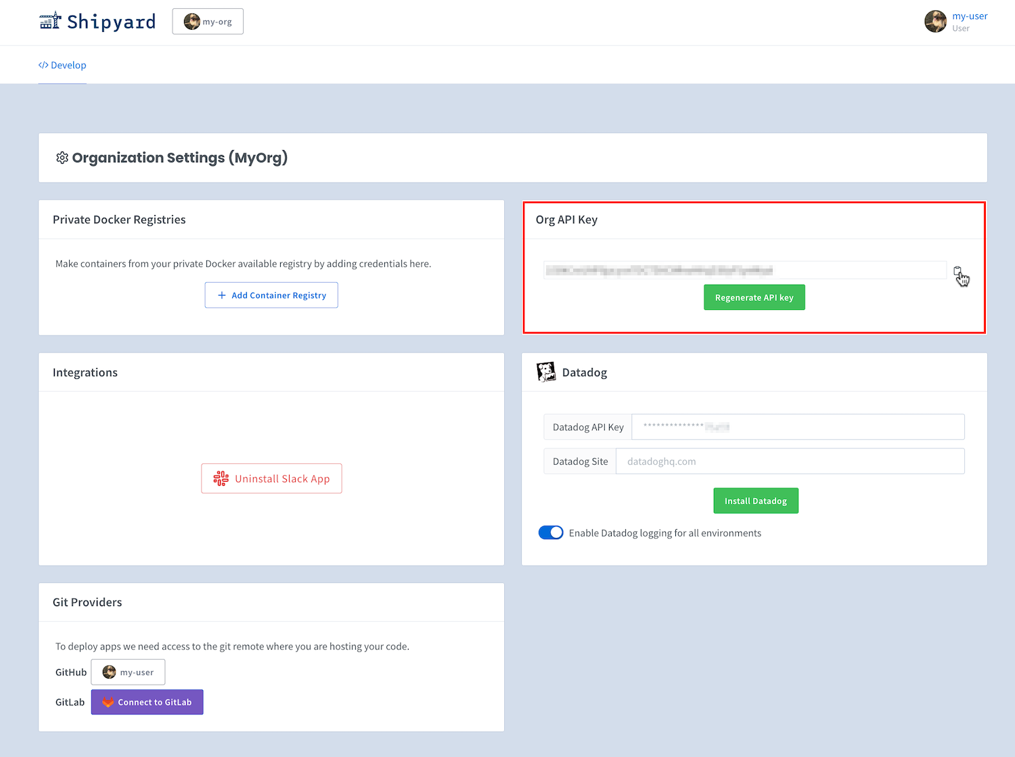The width and height of the screenshot is (1015, 757).
Task: Click Install Datadog
Action: click(755, 500)
